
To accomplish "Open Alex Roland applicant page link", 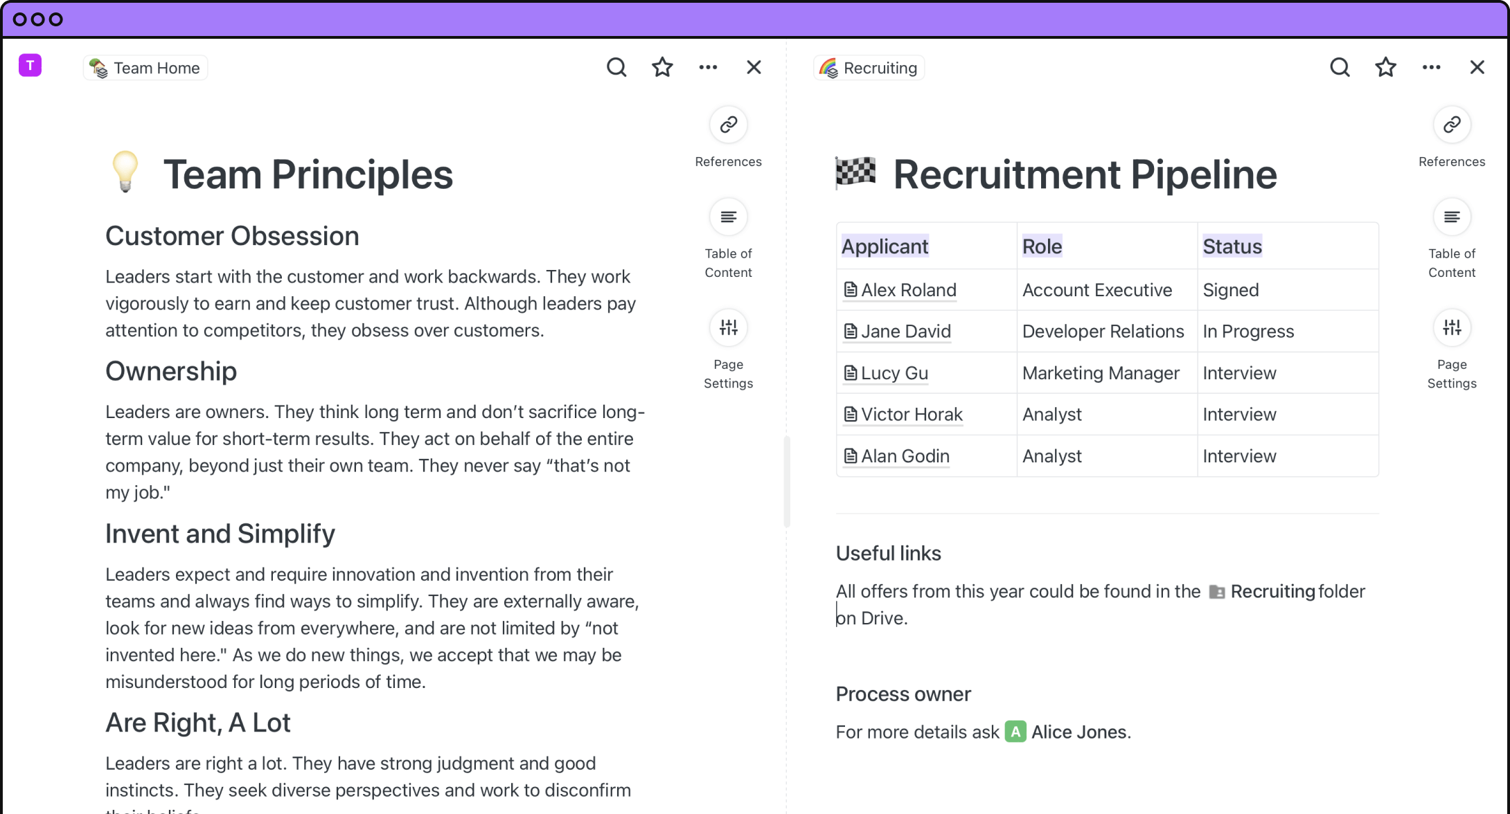I will pyautogui.click(x=907, y=290).
